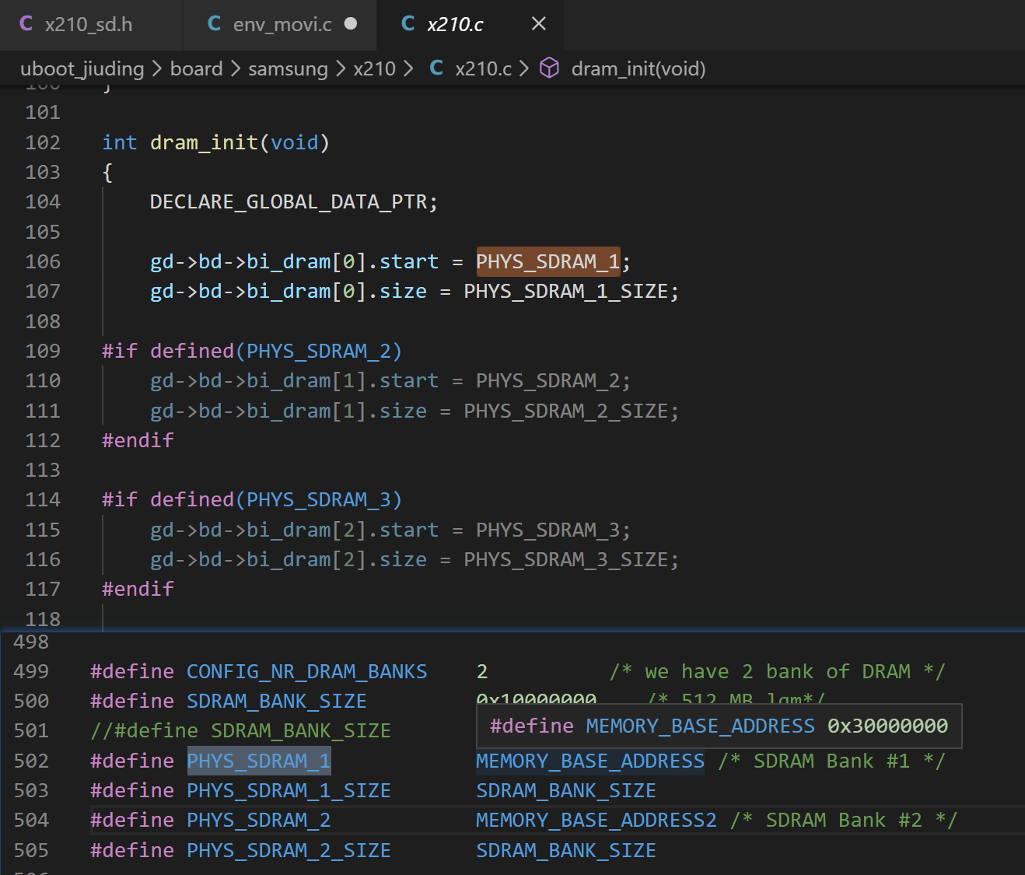
Task: Click PHYS_SDRAM_3_SIZE on line 116
Action: (566, 559)
